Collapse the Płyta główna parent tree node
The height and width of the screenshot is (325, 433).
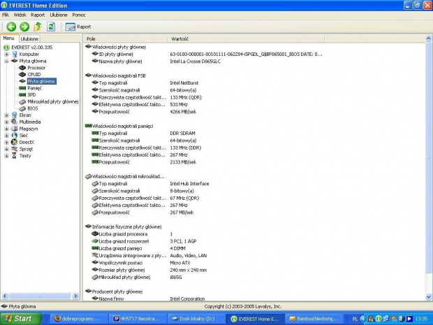click(6, 61)
